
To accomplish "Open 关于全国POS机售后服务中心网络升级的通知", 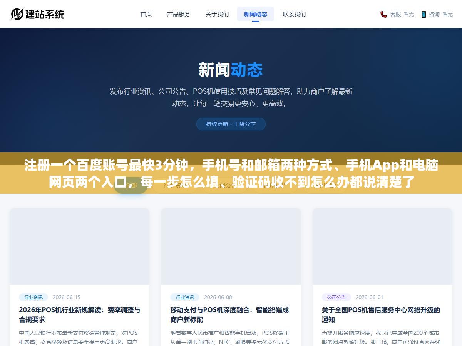I will tap(381, 314).
